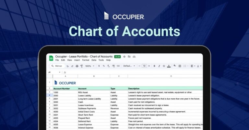Select column B header
Image resolution: width=249 pixels, height=130 pixels.
pyautogui.click(x=94, y=76)
